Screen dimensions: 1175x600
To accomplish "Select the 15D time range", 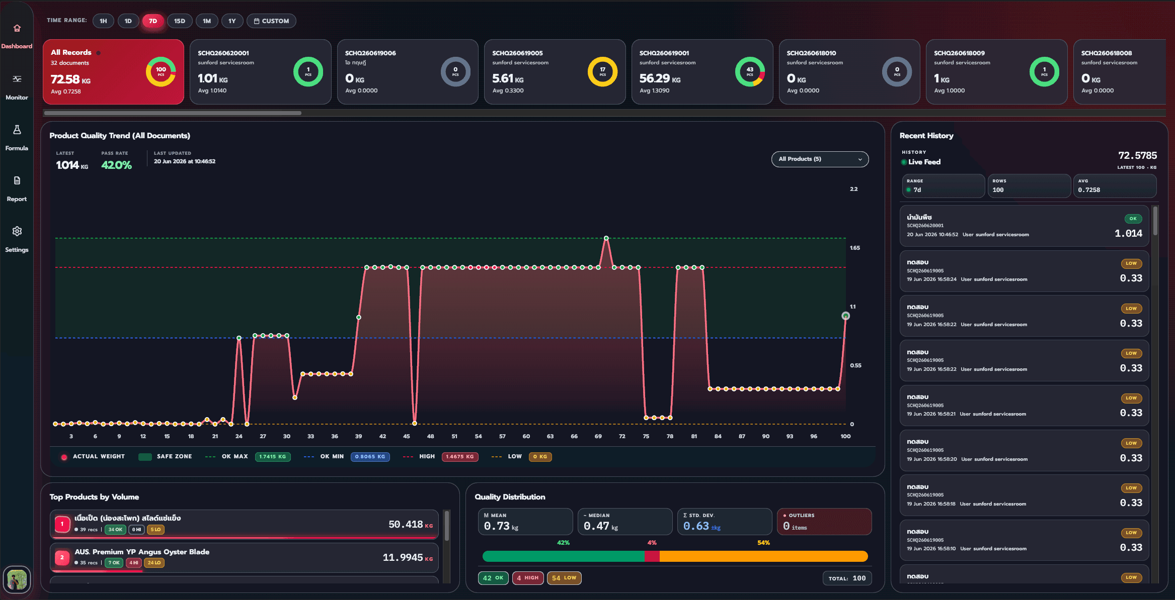I will coord(180,21).
